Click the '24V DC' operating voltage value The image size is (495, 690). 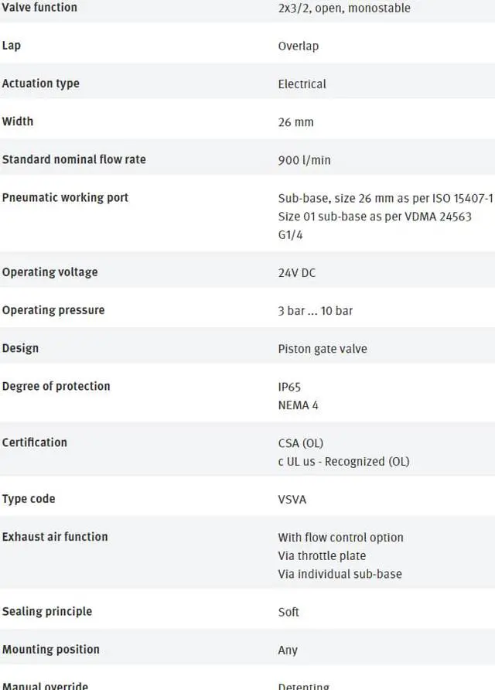pyautogui.click(x=296, y=273)
